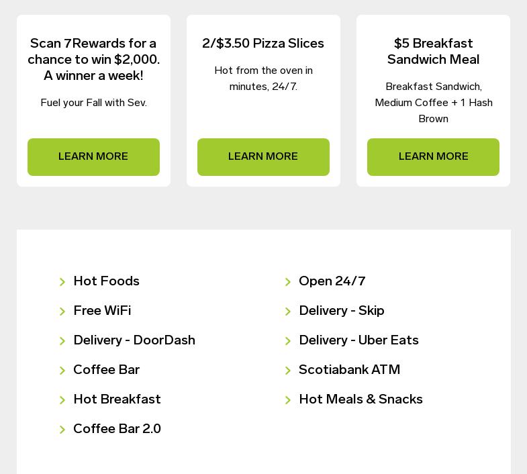Click the chevron icon beside Open 24/7

pos(288,282)
